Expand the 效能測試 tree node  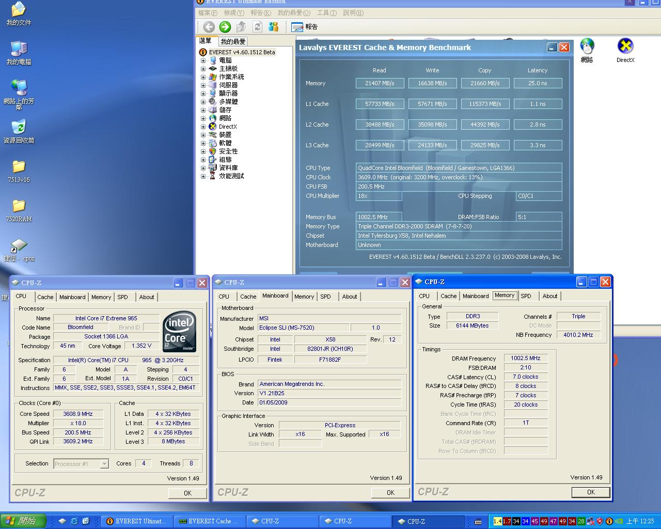pos(203,176)
